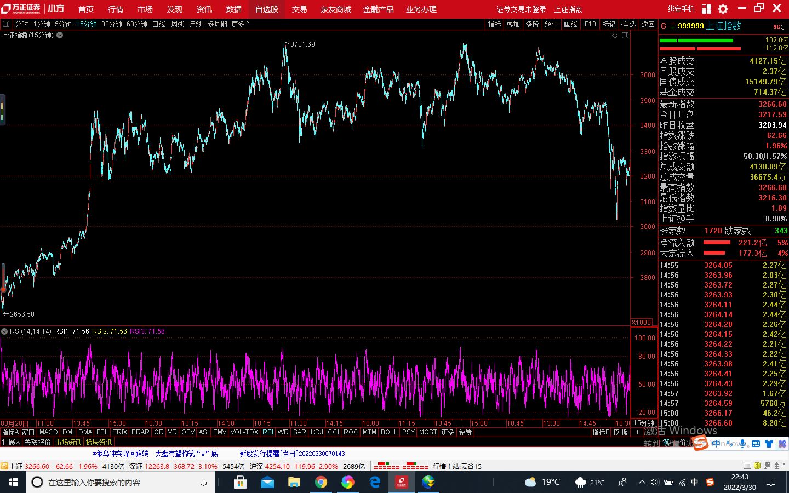Click the diamond icon above the chart
Viewport: 789px width, 493px height.
pyautogui.click(x=615, y=35)
